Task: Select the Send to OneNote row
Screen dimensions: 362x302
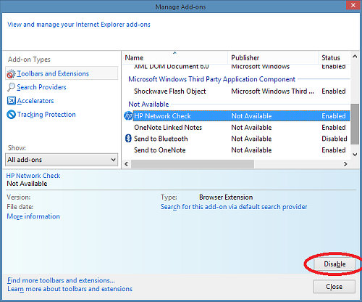Action: tap(237, 150)
